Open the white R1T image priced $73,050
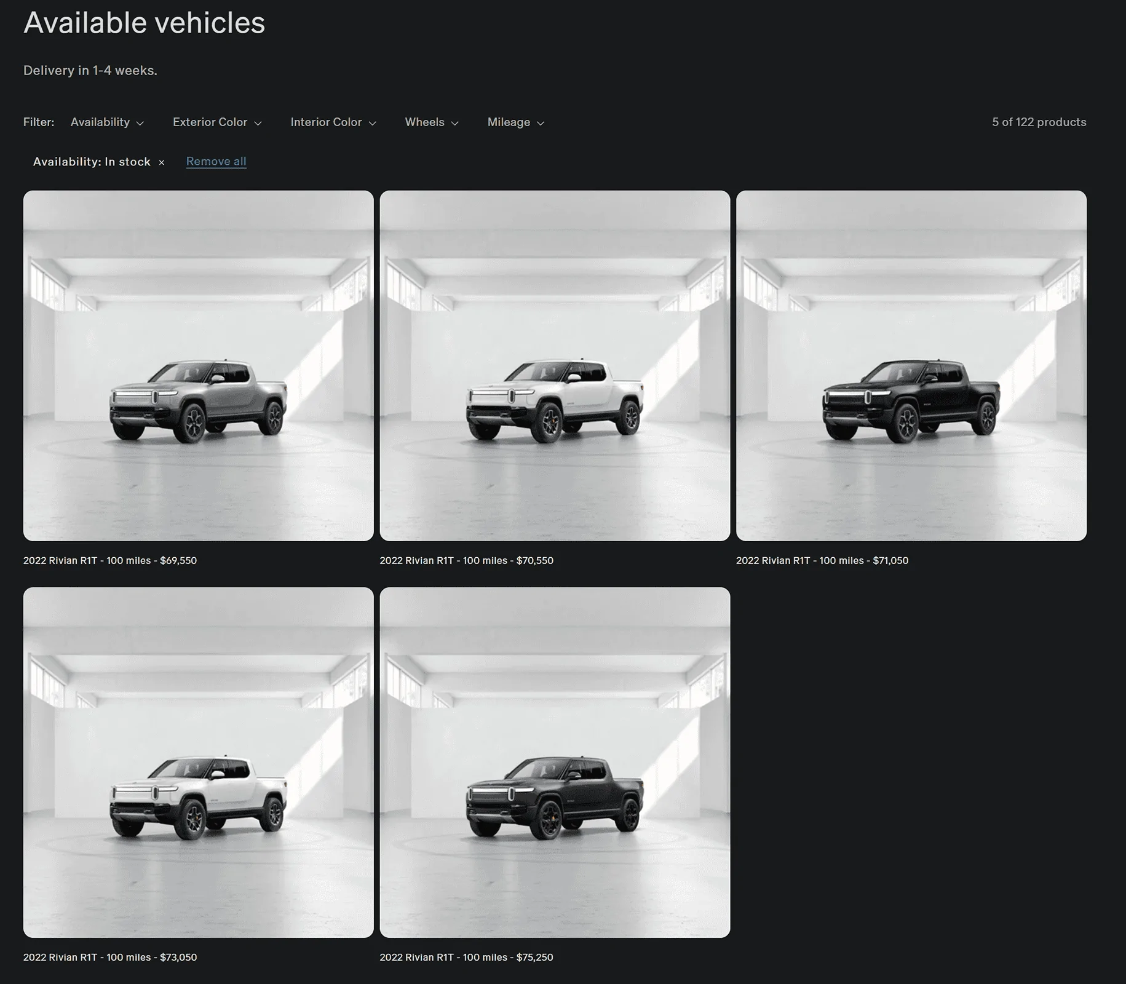The width and height of the screenshot is (1126, 984). point(198,762)
